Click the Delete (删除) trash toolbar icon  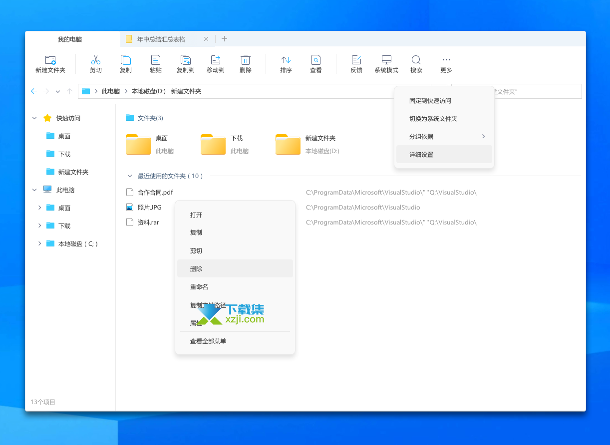click(x=246, y=60)
